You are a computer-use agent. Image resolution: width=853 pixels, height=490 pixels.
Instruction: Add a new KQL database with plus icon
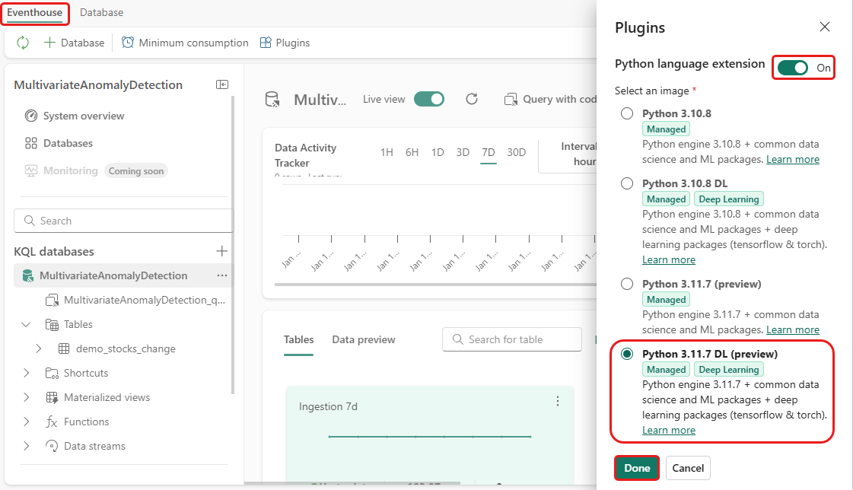tap(221, 251)
